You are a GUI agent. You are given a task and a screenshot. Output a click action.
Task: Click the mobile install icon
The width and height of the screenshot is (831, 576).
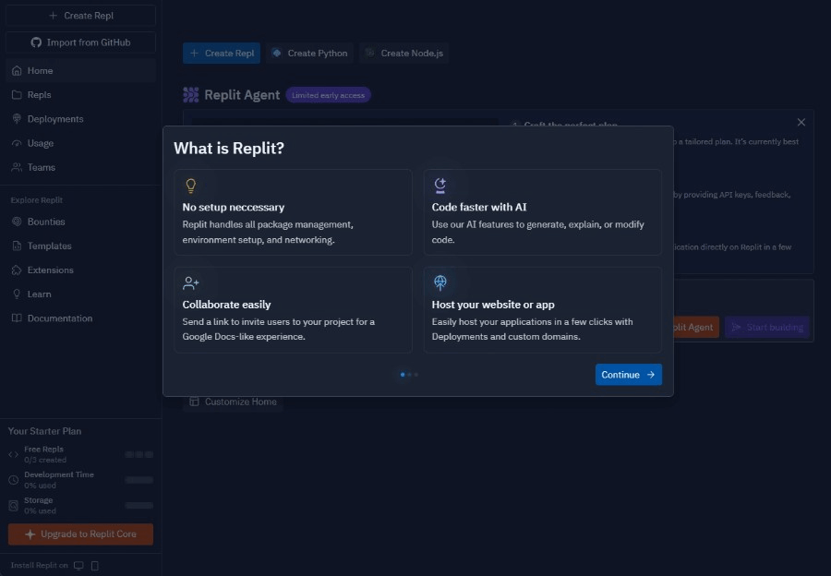point(95,566)
